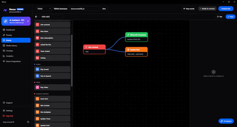Image resolution: width=237 pixels, height=127 pixels.
Task: Add the Update Goal palette block
Action: 52,125
